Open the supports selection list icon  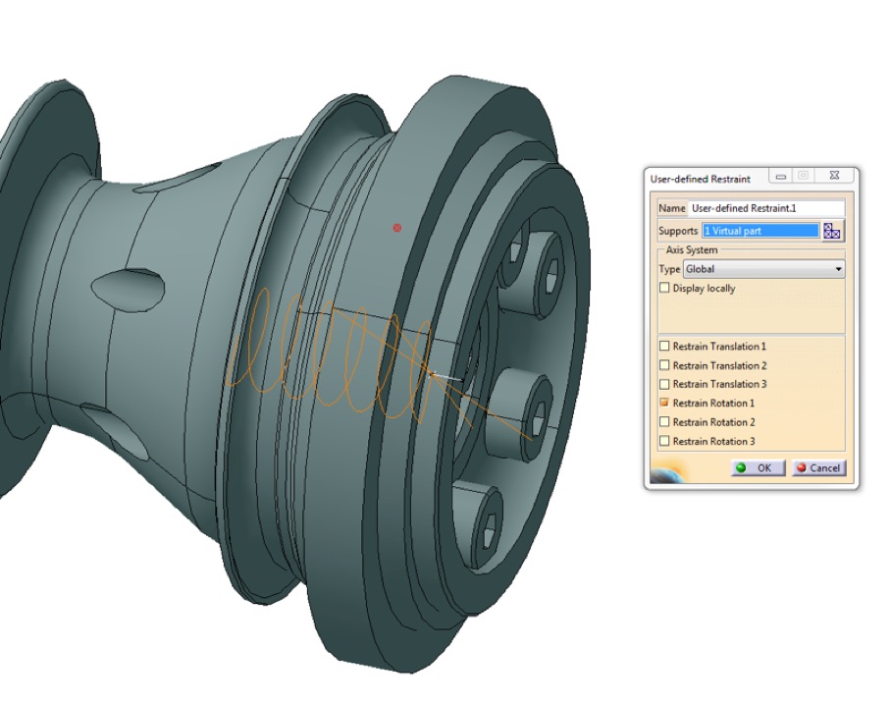point(832,231)
